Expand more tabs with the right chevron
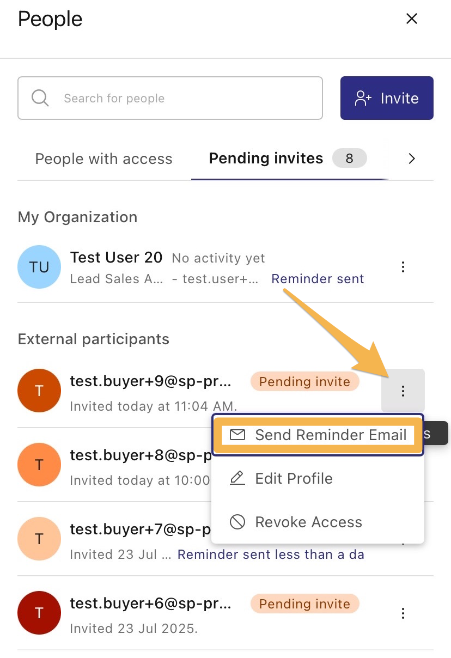The image size is (451, 658). (x=411, y=159)
